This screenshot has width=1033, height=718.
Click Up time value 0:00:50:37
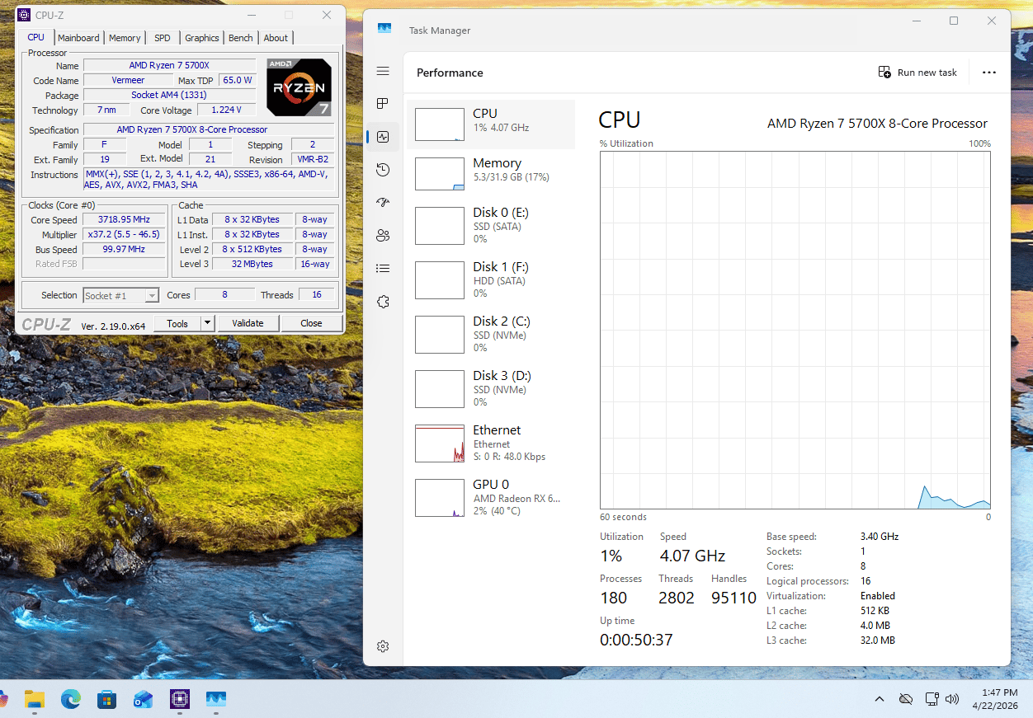(x=636, y=640)
